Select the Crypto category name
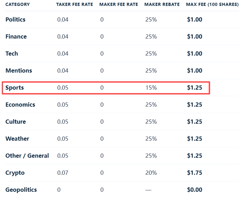248x198 pixels. 15,173
